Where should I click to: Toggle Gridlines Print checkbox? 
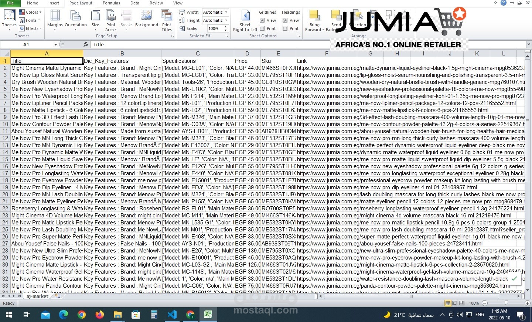262,28
